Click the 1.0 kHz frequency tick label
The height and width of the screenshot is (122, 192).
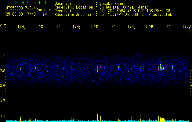pyautogui.click(x=2, y=55)
